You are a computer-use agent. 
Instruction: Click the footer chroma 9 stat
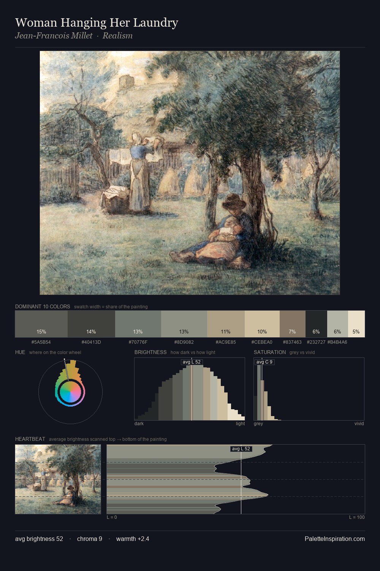[90, 539]
